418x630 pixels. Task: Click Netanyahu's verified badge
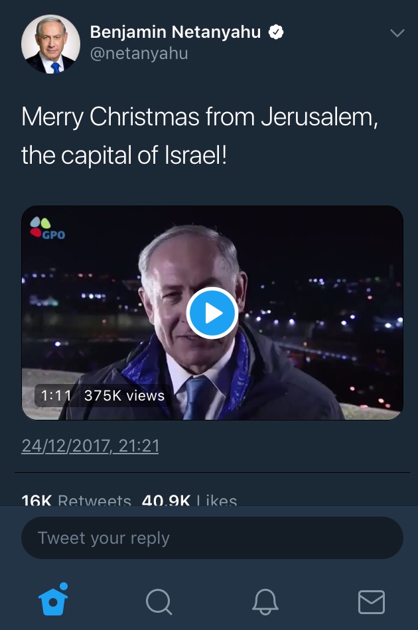coord(277,31)
